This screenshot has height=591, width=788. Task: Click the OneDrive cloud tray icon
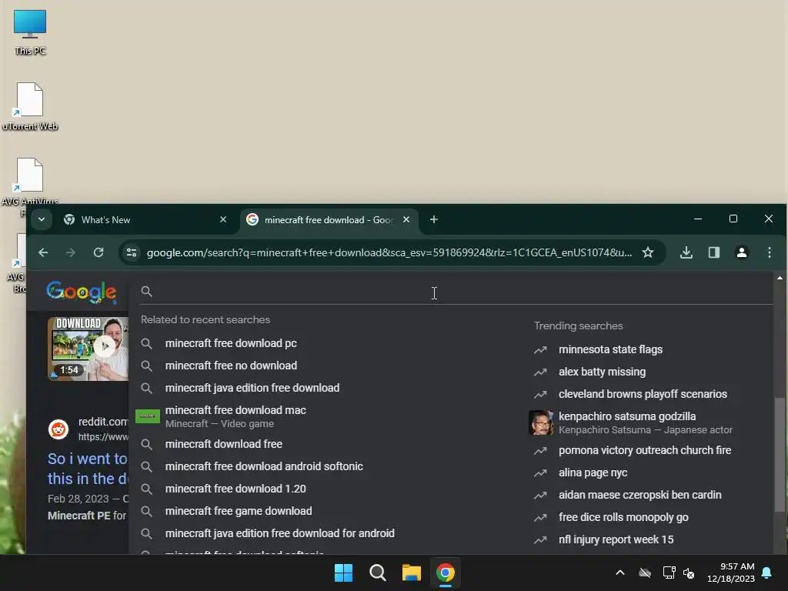[x=645, y=573]
